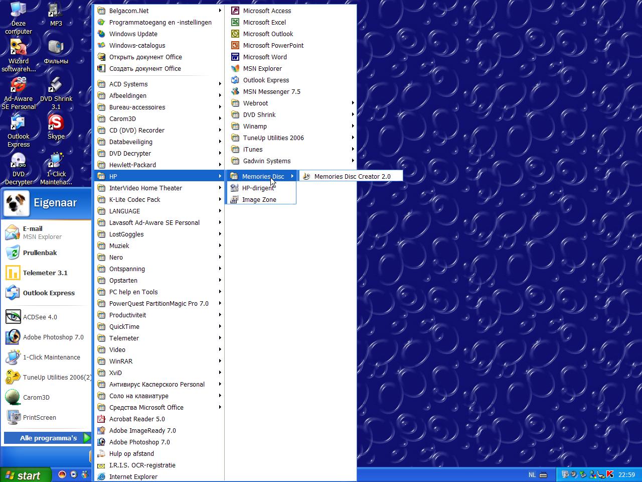Viewport: 642px width, 482px height.
Task: Open Hulp op afstand
Action: (x=159, y=453)
